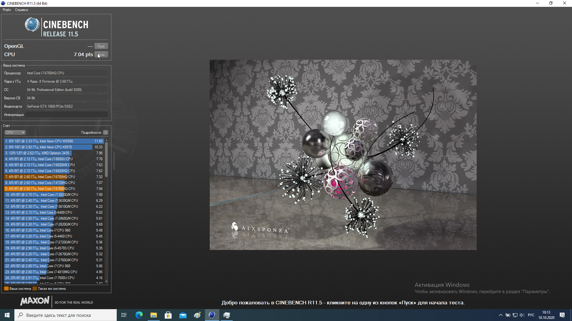Select ranking row Intel Core i7-4720HQ
This screenshot has height=321, width=572.
click(54, 183)
